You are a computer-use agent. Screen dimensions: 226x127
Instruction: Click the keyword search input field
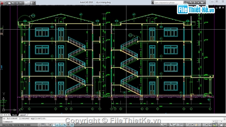tap(169, 2)
